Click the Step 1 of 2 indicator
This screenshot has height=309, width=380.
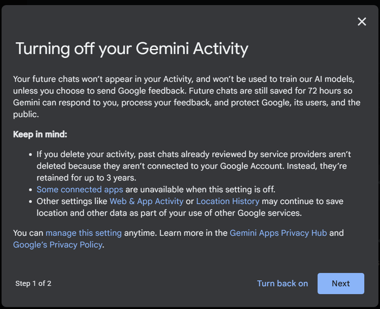[x=33, y=284]
